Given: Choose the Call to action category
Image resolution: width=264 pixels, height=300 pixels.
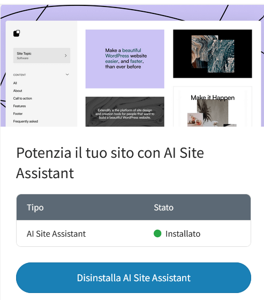Looking at the screenshot, I should pyautogui.click(x=22, y=98).
